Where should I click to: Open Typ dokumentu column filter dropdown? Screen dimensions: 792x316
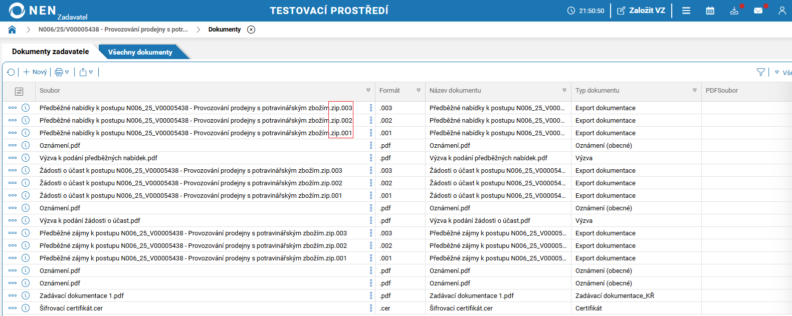695,91
